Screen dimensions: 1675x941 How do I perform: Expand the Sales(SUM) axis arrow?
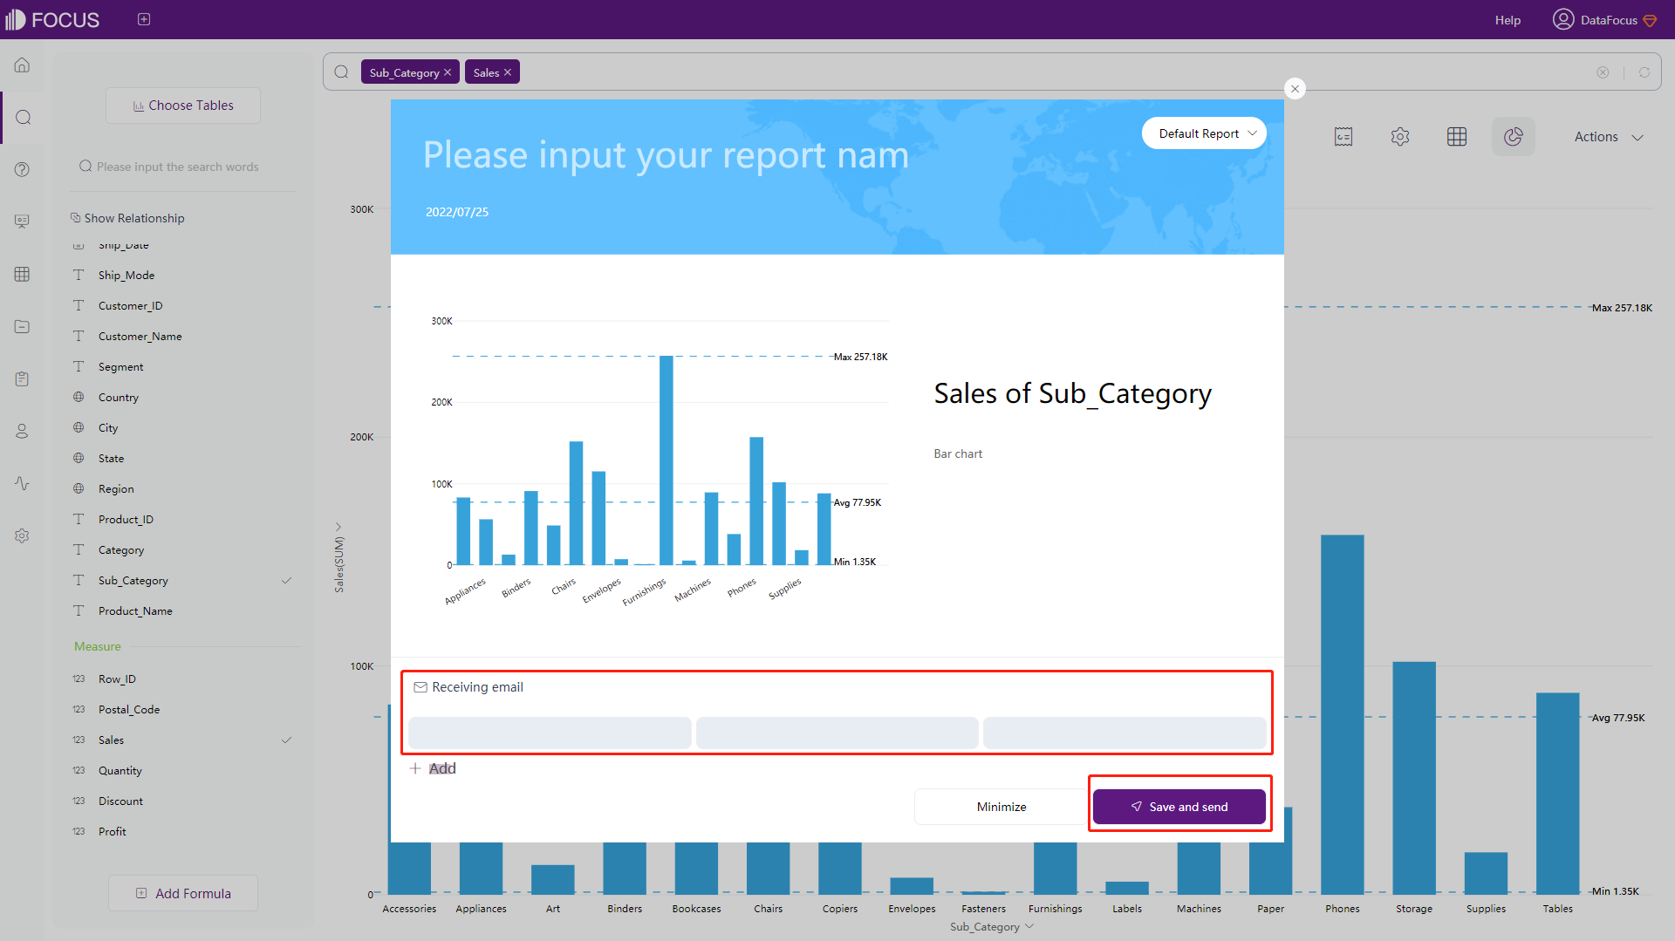click(x=338, y=527)
